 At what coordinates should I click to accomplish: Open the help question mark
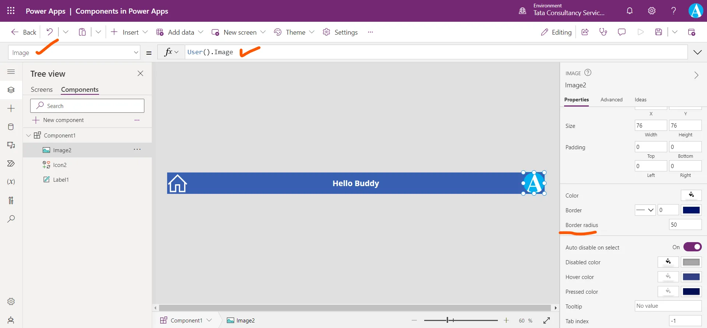coord(673,11)
